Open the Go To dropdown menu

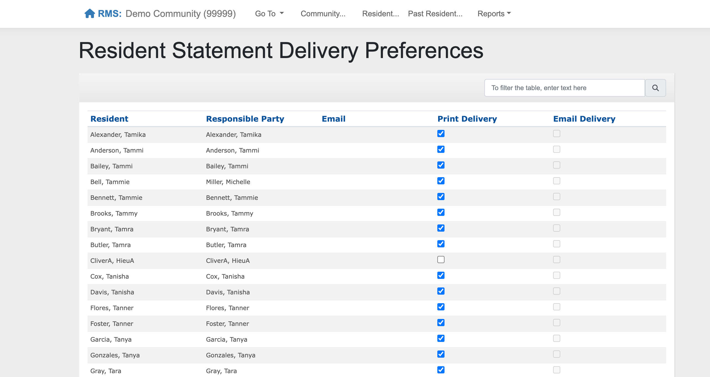coord(269,14)
